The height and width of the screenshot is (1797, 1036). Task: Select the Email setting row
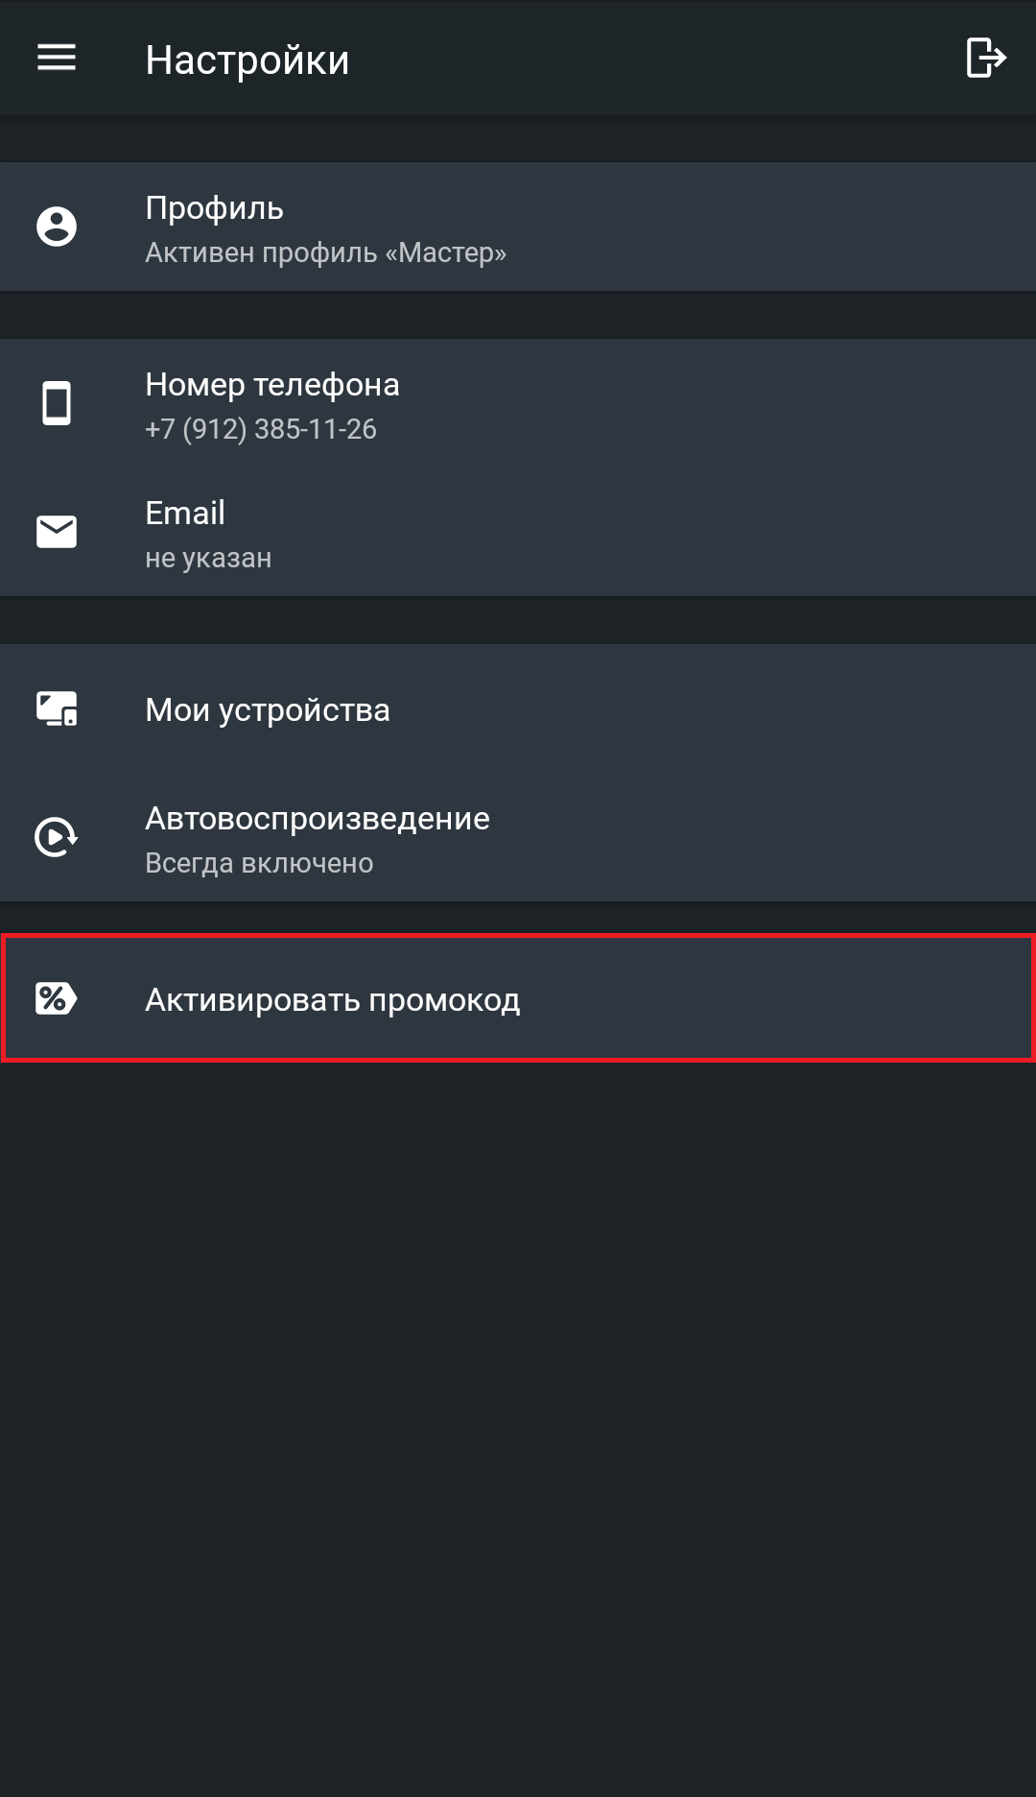pyautogui.click(x=518, y=532)
